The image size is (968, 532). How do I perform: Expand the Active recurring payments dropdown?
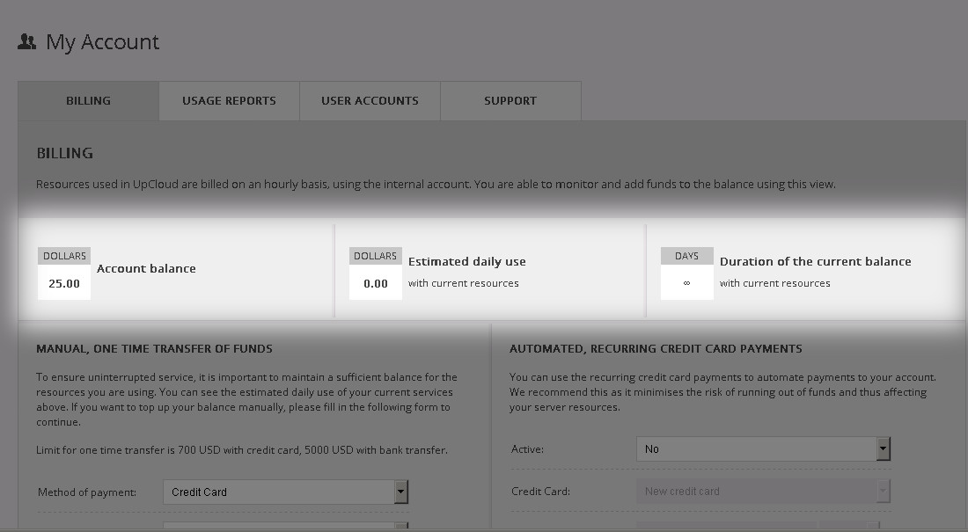tap(763, 449)
